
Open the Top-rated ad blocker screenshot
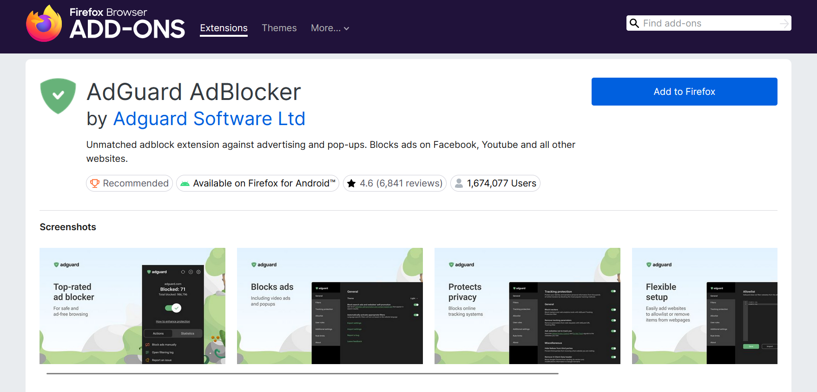point(132,306)
